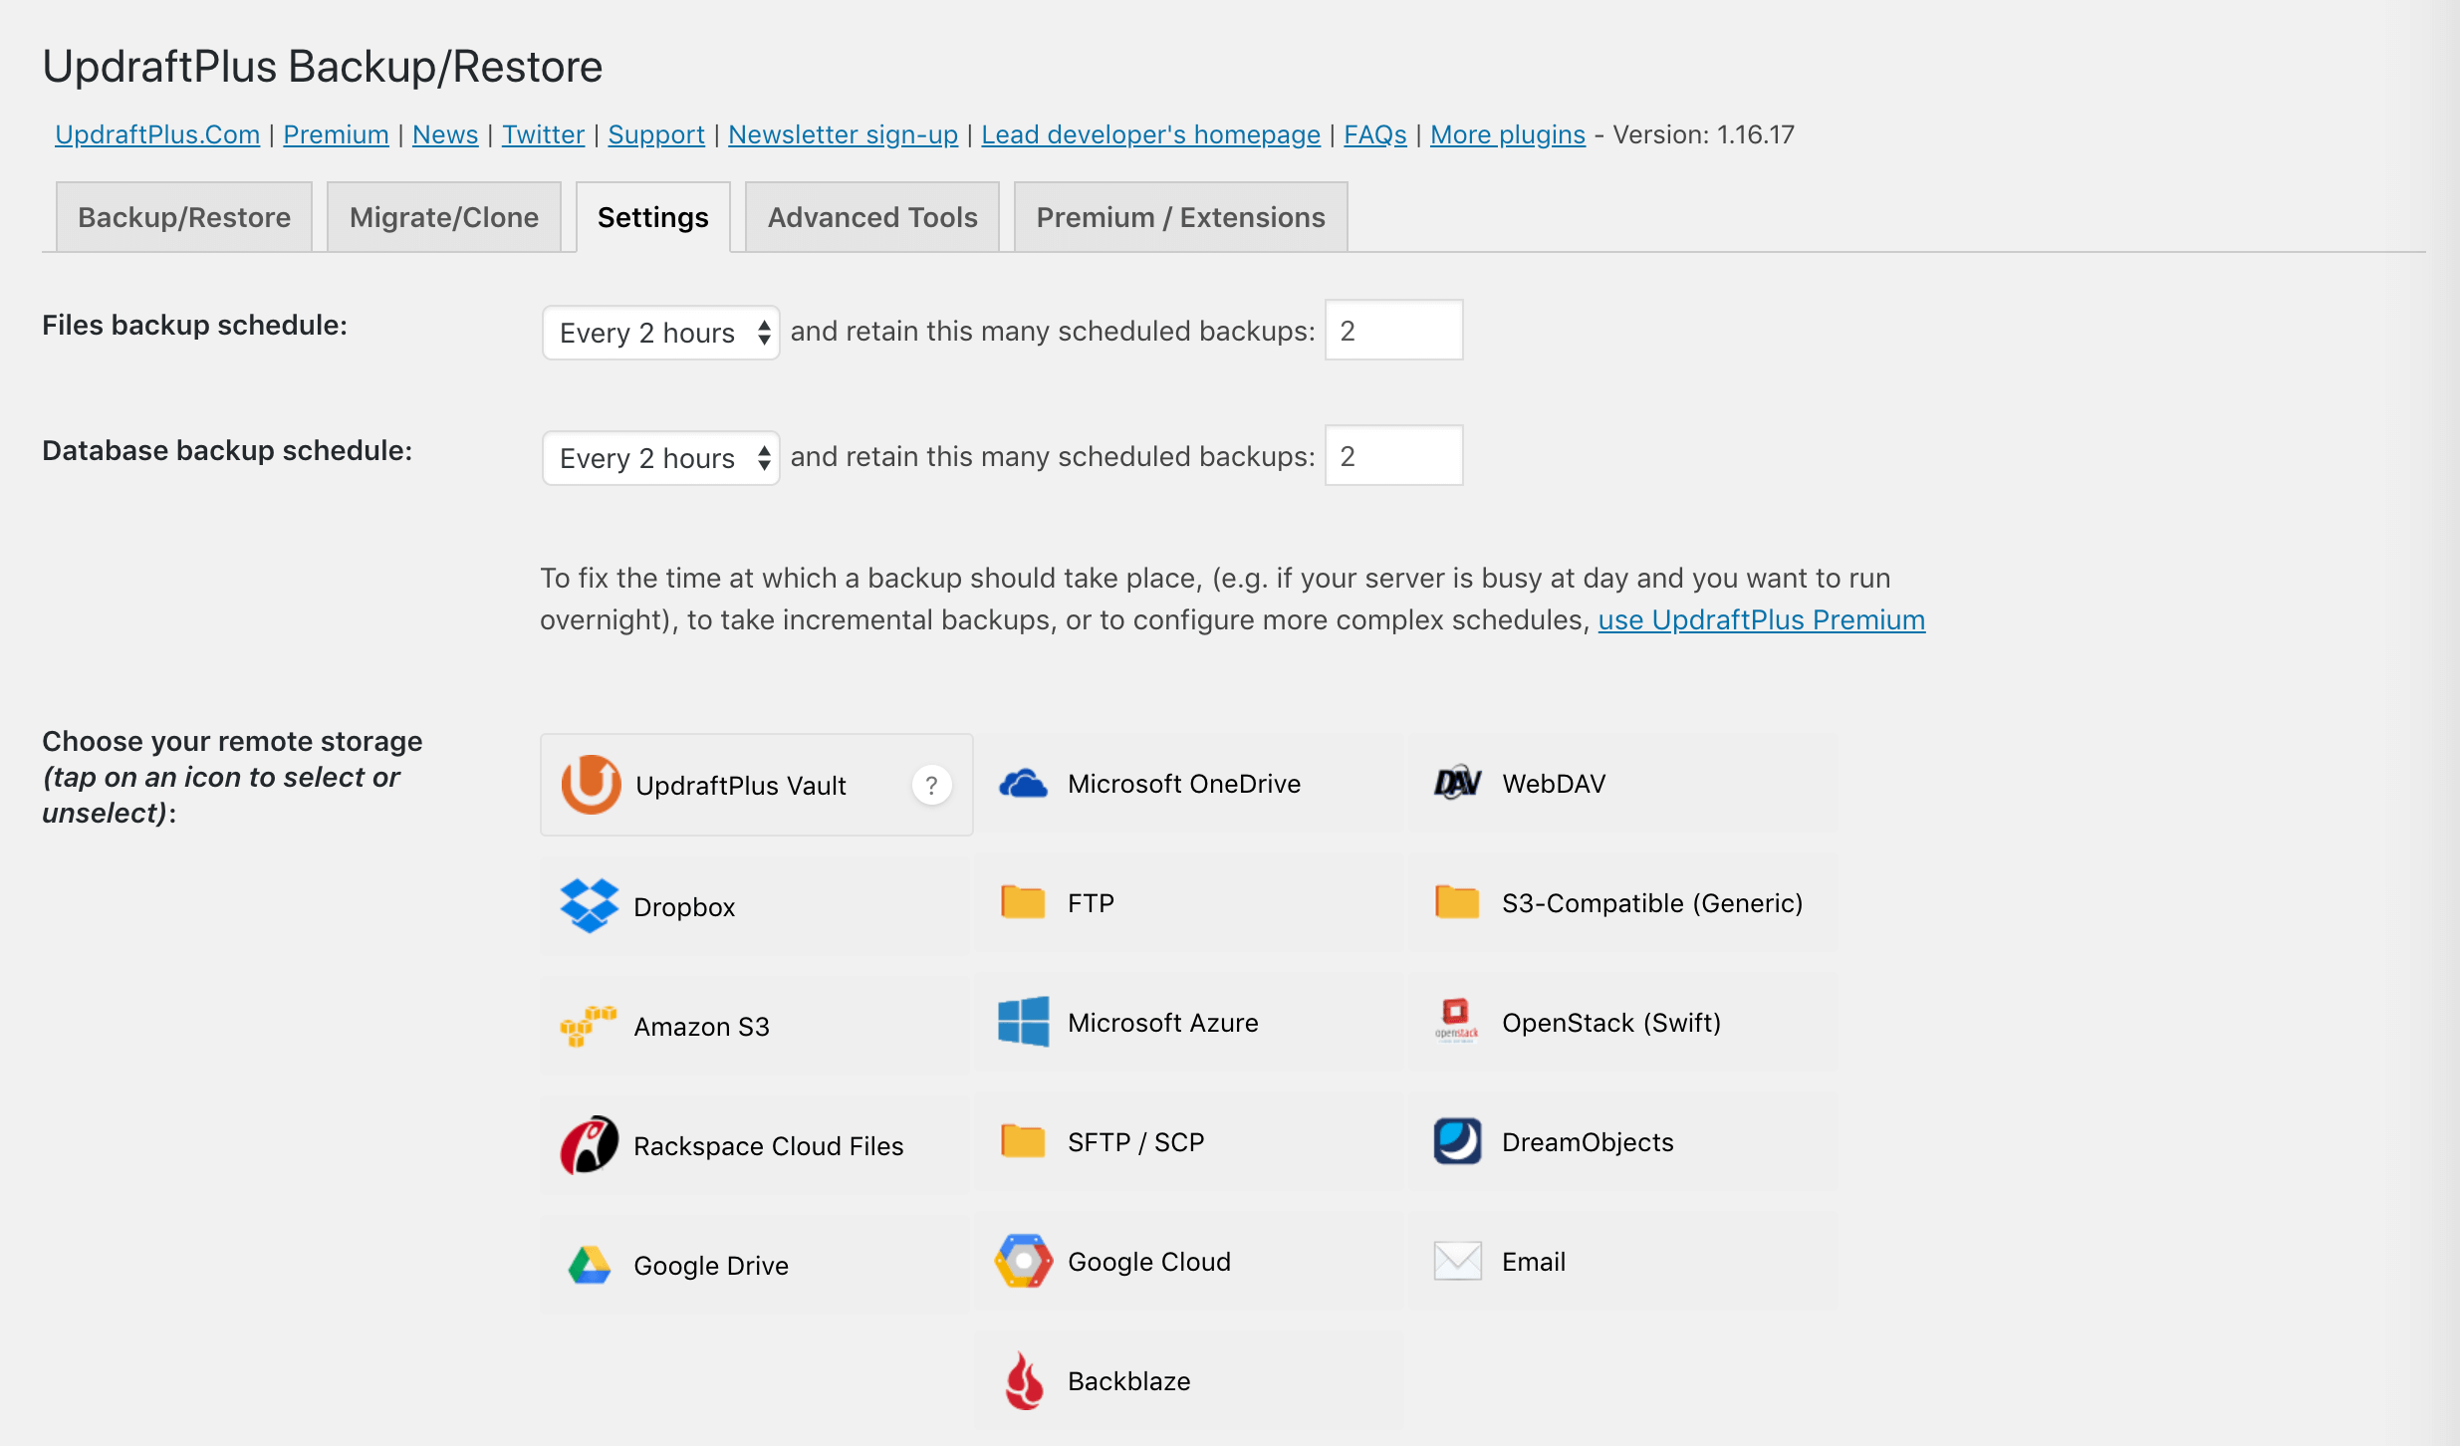Image resolution: width=2460 pixels, height=1446 pixels.
Task: Switch to the Backup/Restore tab
Action: tap(184, 217)
